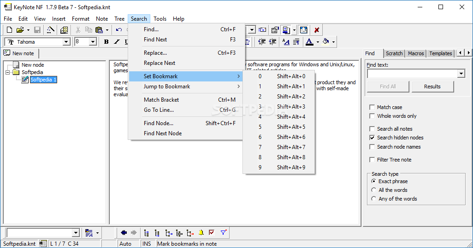Switch to the Scratch tab
Screen dimensions: 473x248
coord(394,53)
